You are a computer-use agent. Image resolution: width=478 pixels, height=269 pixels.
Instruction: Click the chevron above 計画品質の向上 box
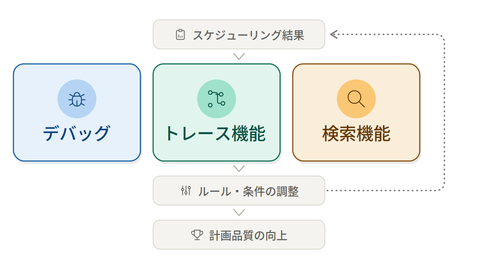[x=239, y=213]
